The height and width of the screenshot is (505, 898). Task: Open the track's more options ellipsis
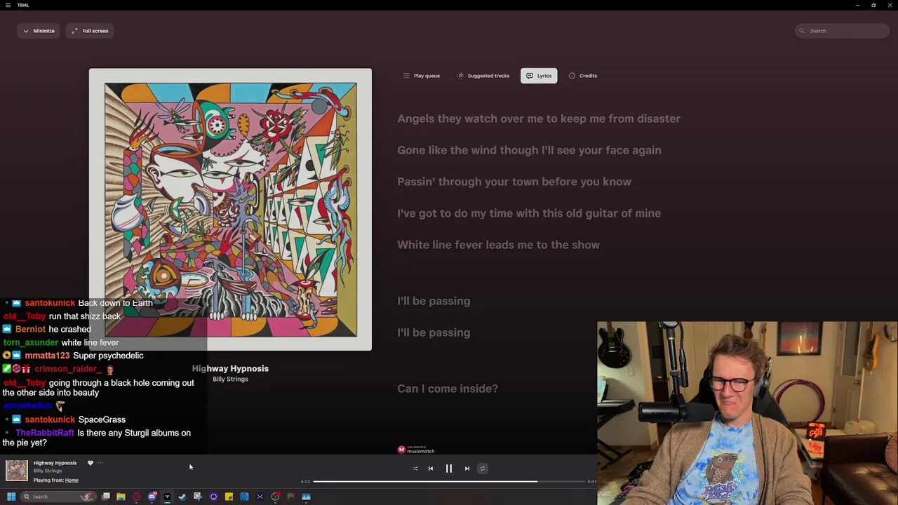[100, 463]
